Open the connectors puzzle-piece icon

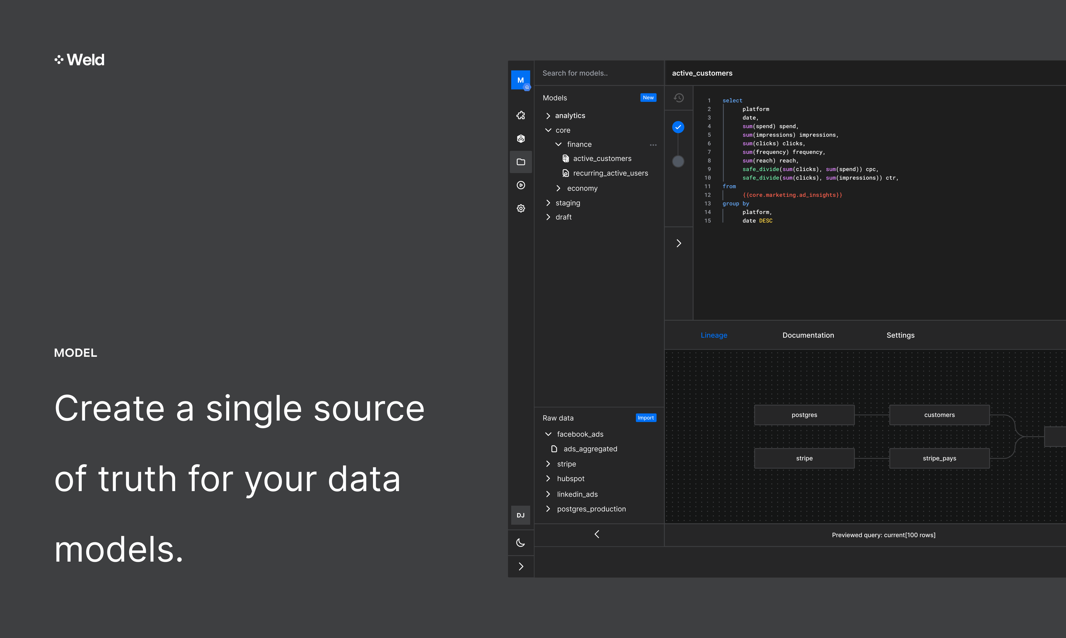click(x=520, y=115)
